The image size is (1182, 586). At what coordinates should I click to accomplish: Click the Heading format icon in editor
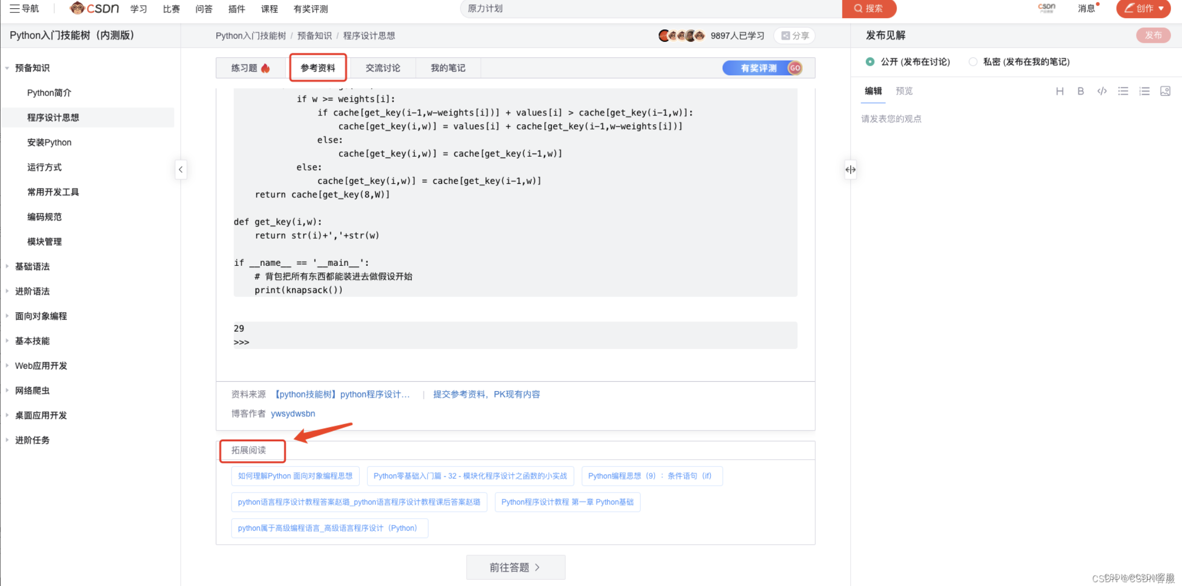(1060, 91)
